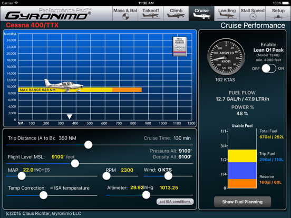Tap the white trip distance triangle marker
The height and width of the screenshot is (218, 291).
tap(70, 116)
